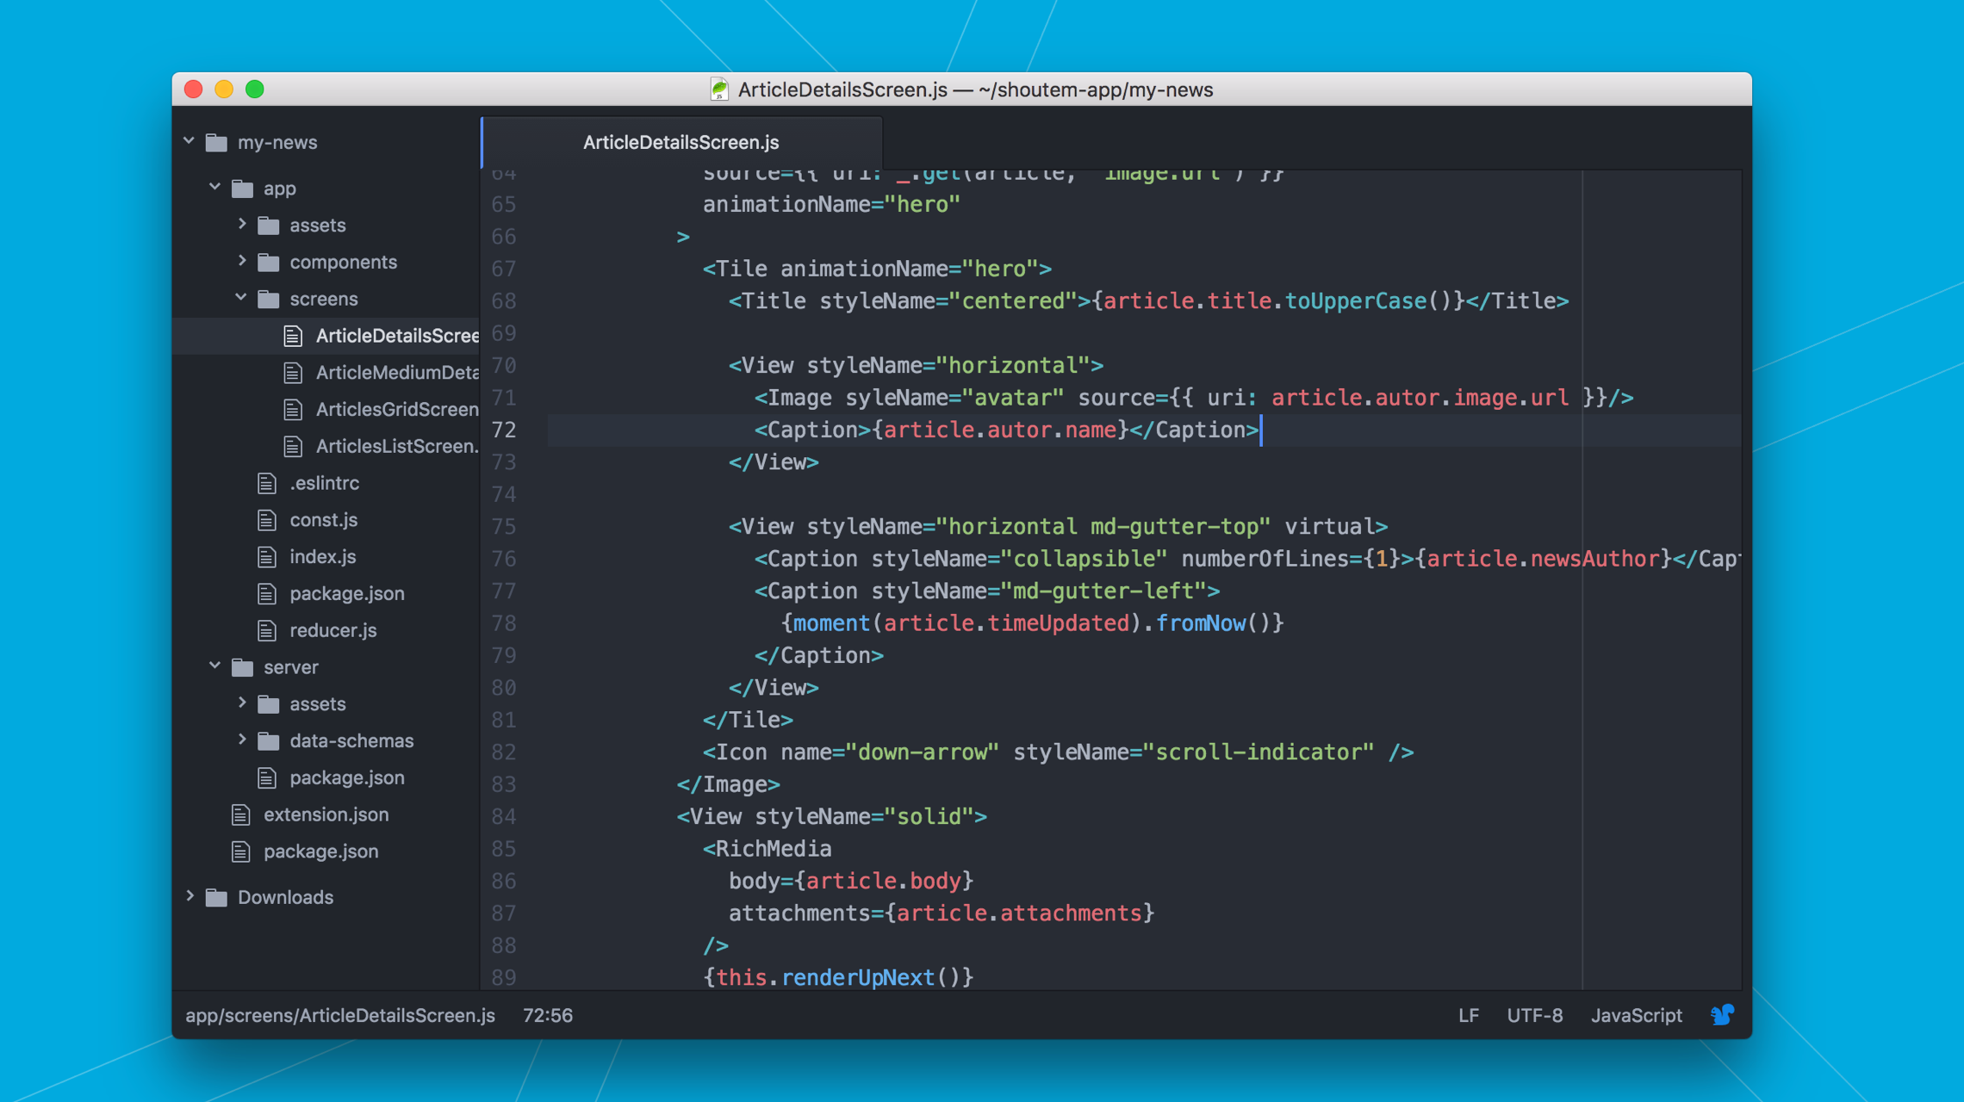
Task: Expand the Downloads folder chevron
Action: 190,896
